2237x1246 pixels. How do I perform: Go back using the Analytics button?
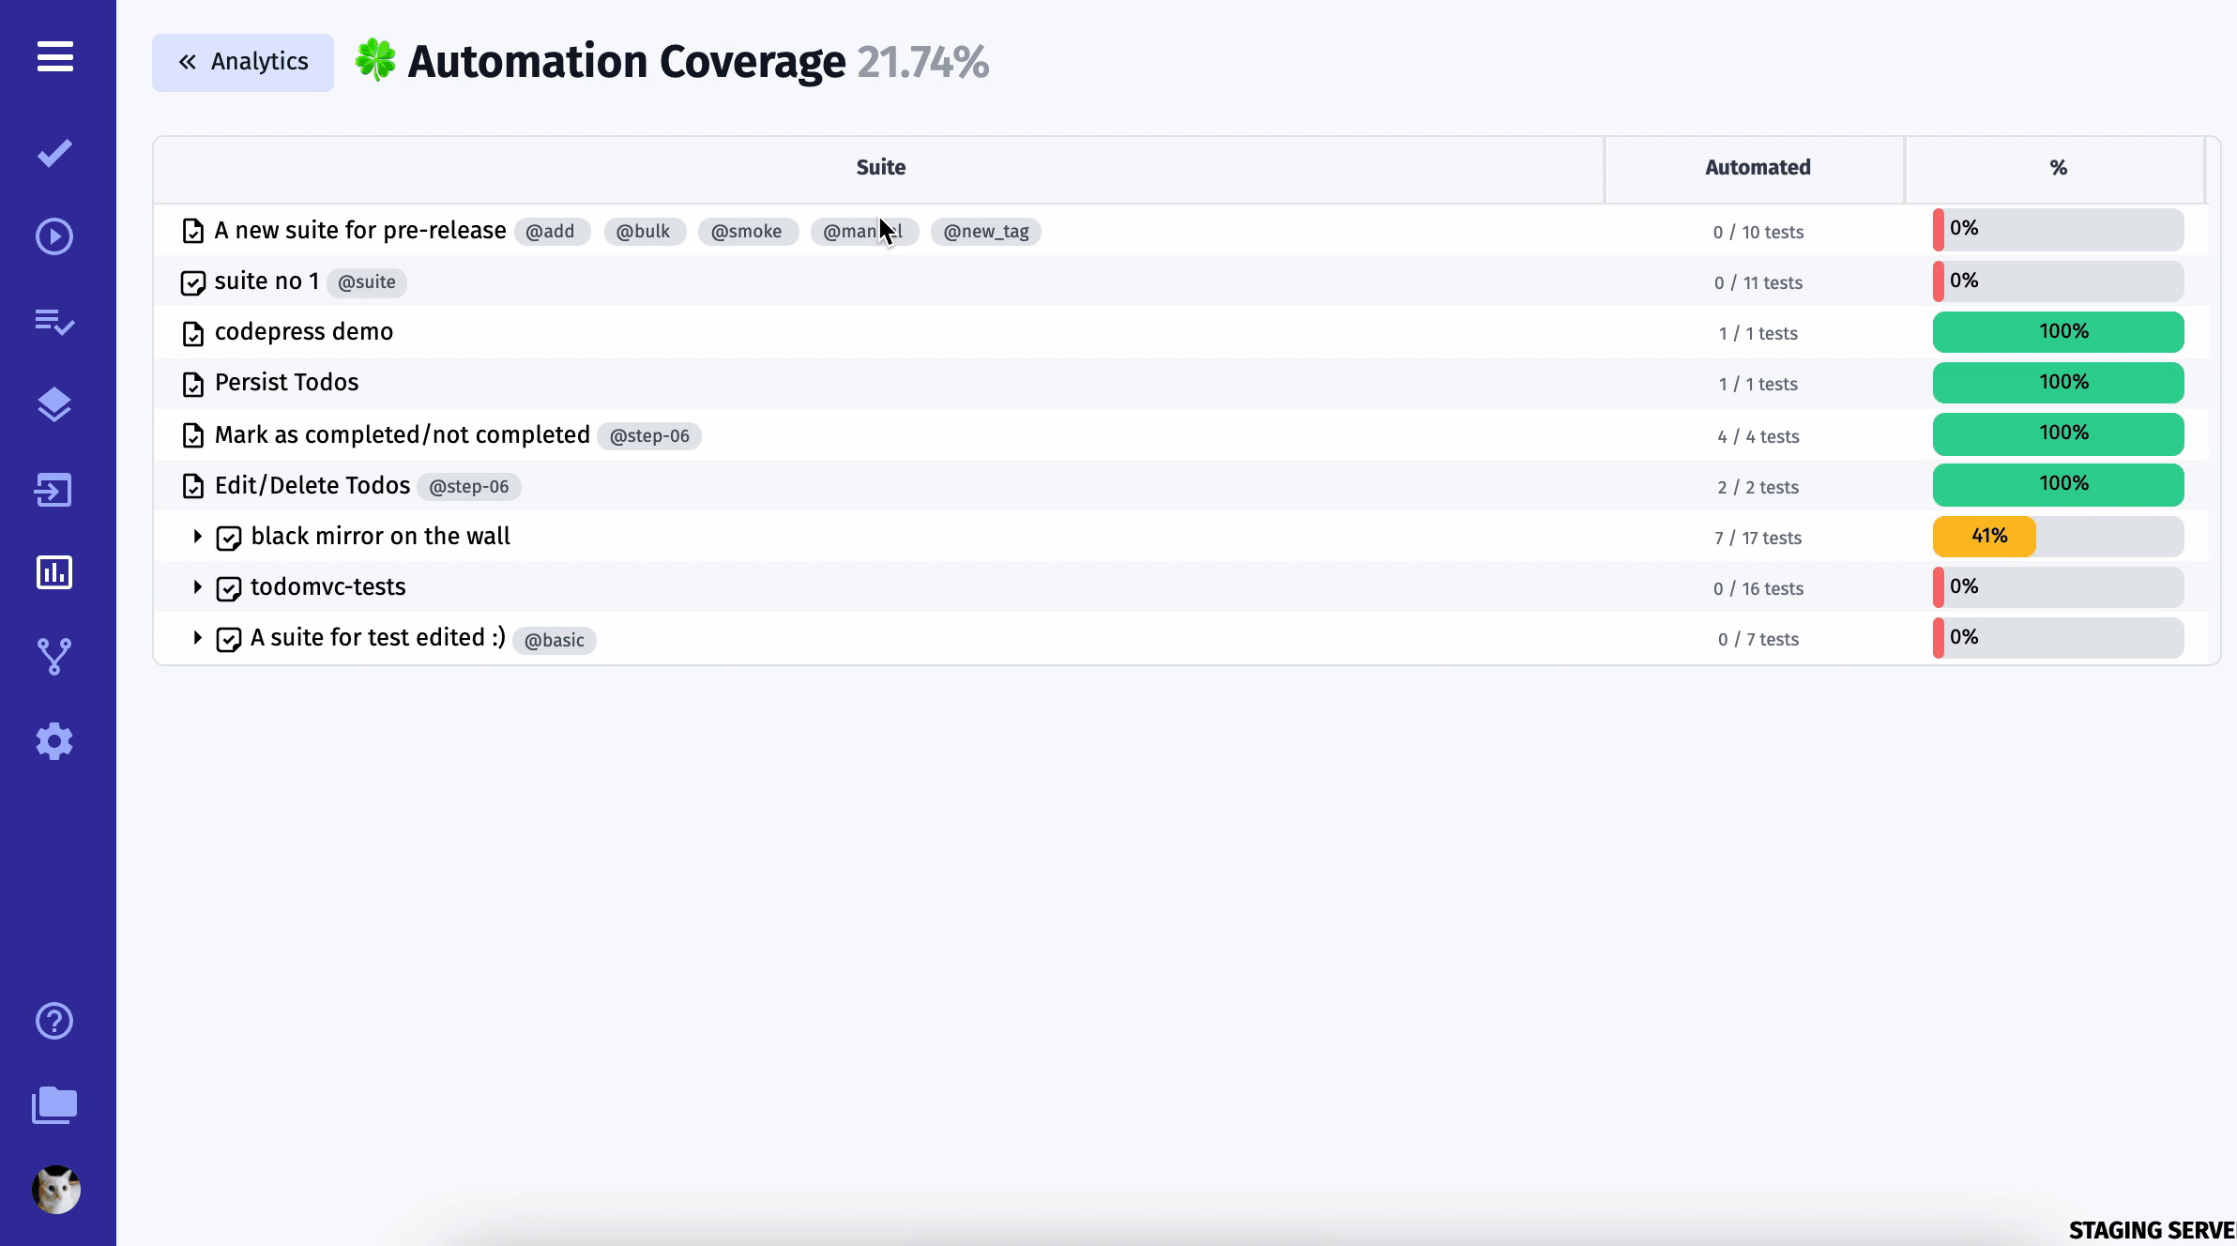coord(242,62)
